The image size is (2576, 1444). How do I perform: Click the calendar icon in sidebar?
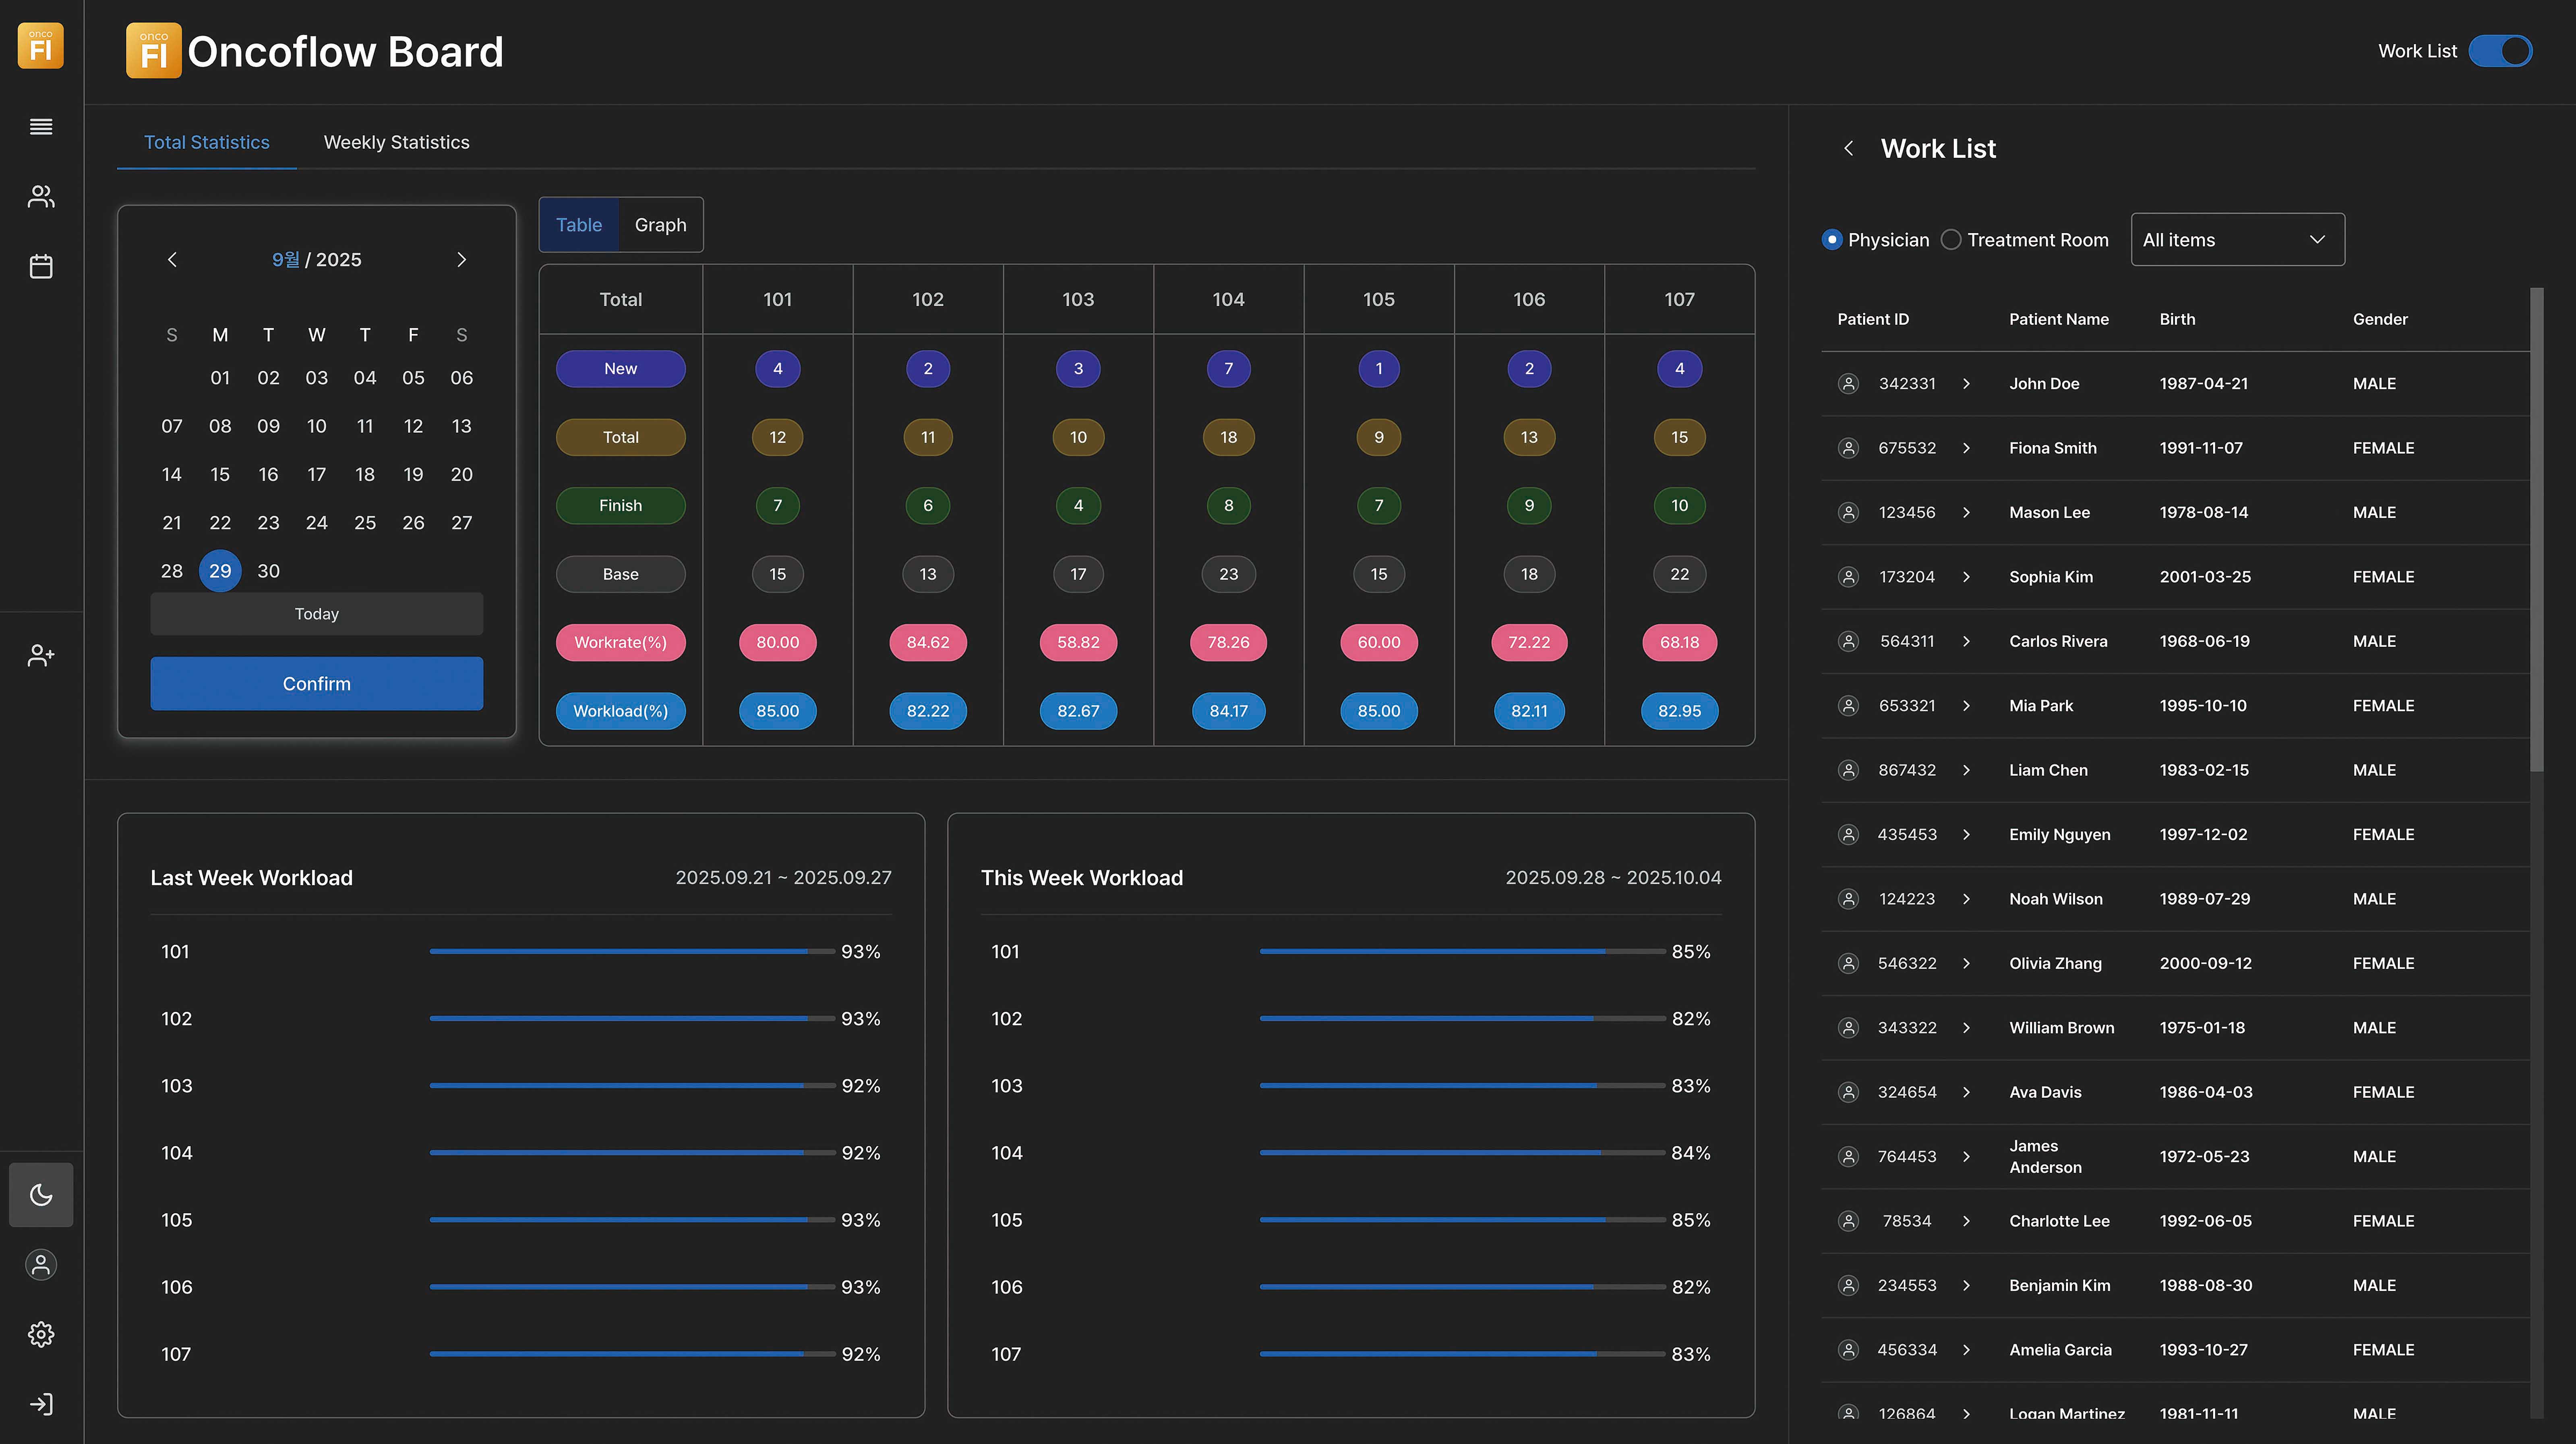41,267
